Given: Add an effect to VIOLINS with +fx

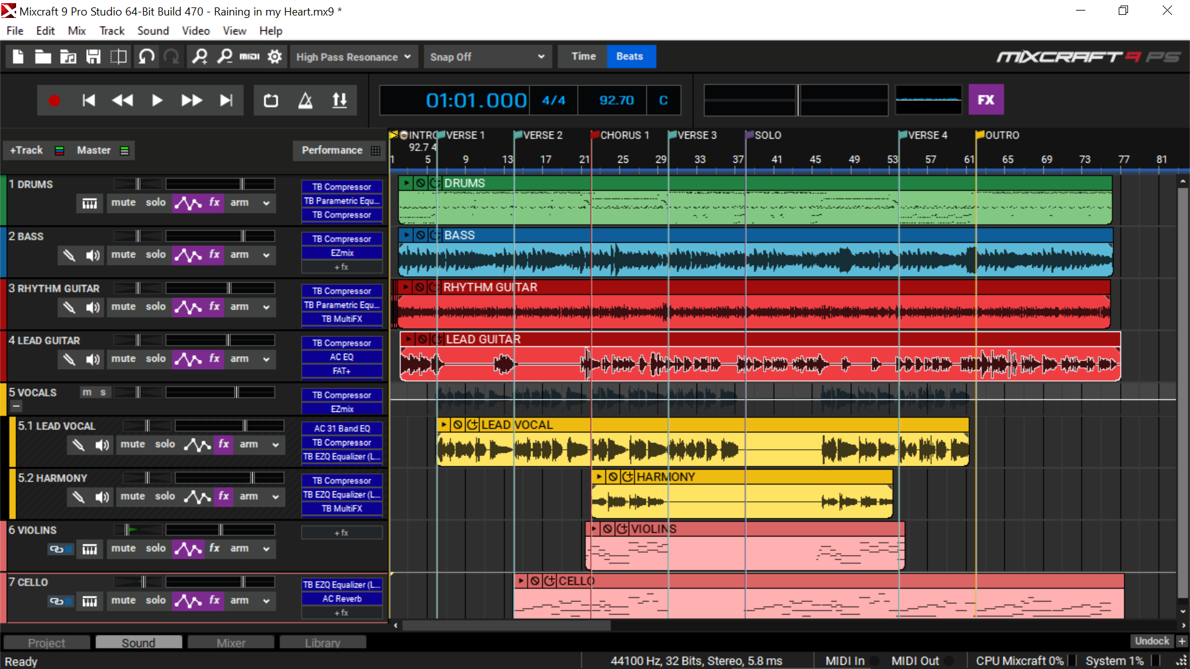Looking at the screenshot, I should coord(342,533).
